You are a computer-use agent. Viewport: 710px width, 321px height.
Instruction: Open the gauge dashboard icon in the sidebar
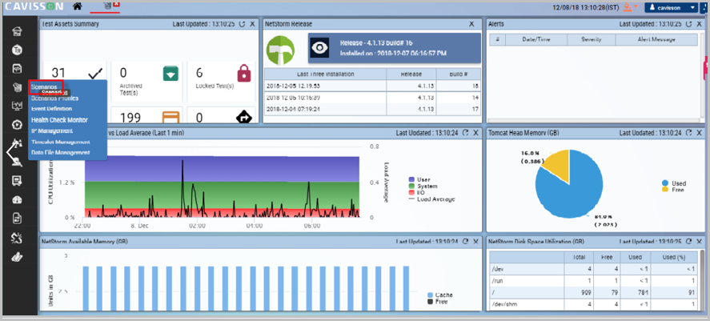tap(17, 199)
